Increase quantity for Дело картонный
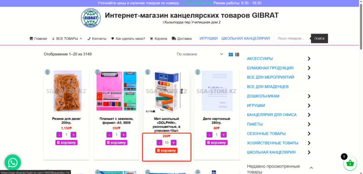The width and height of the screenshot is (363, 174). [224, 135]
